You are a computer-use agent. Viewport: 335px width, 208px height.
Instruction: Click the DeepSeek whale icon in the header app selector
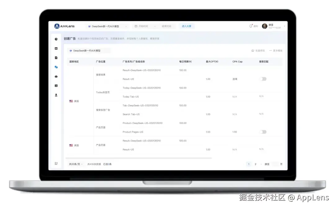[x=89, y=26]
